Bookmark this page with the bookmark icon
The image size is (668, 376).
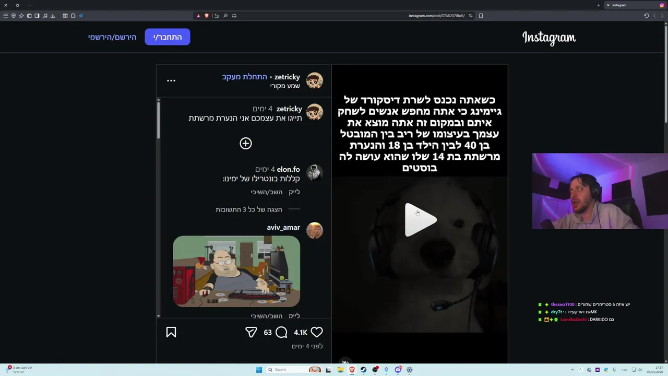[x=481, y=16]
